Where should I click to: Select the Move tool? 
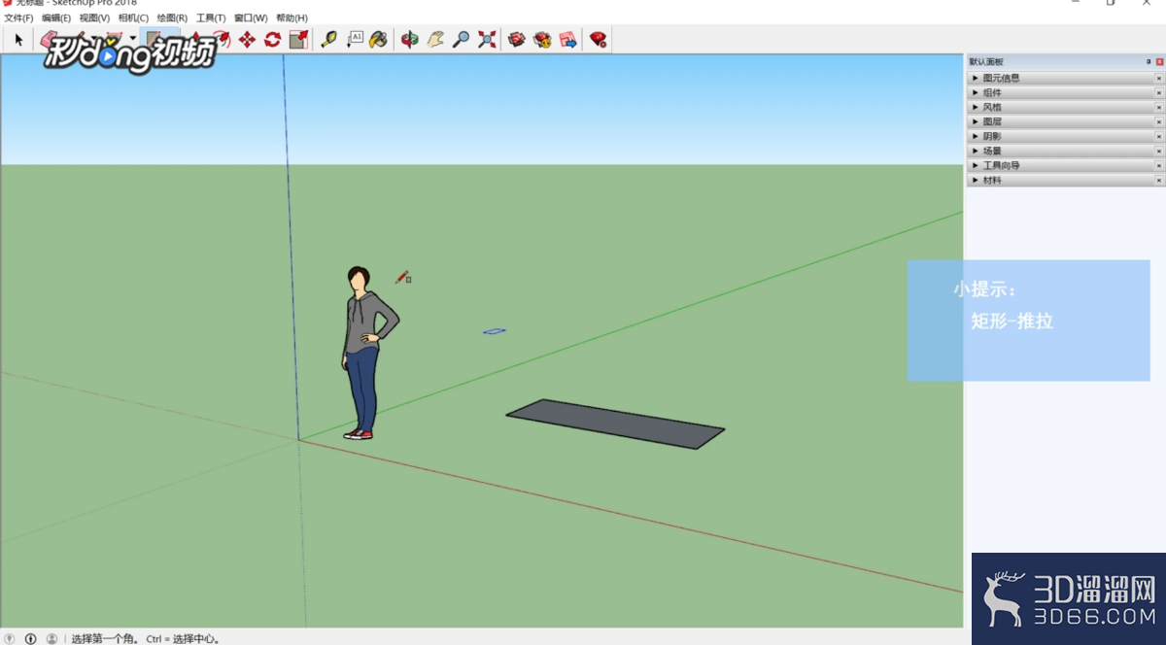pyautogui.click(x=247, y=40)
